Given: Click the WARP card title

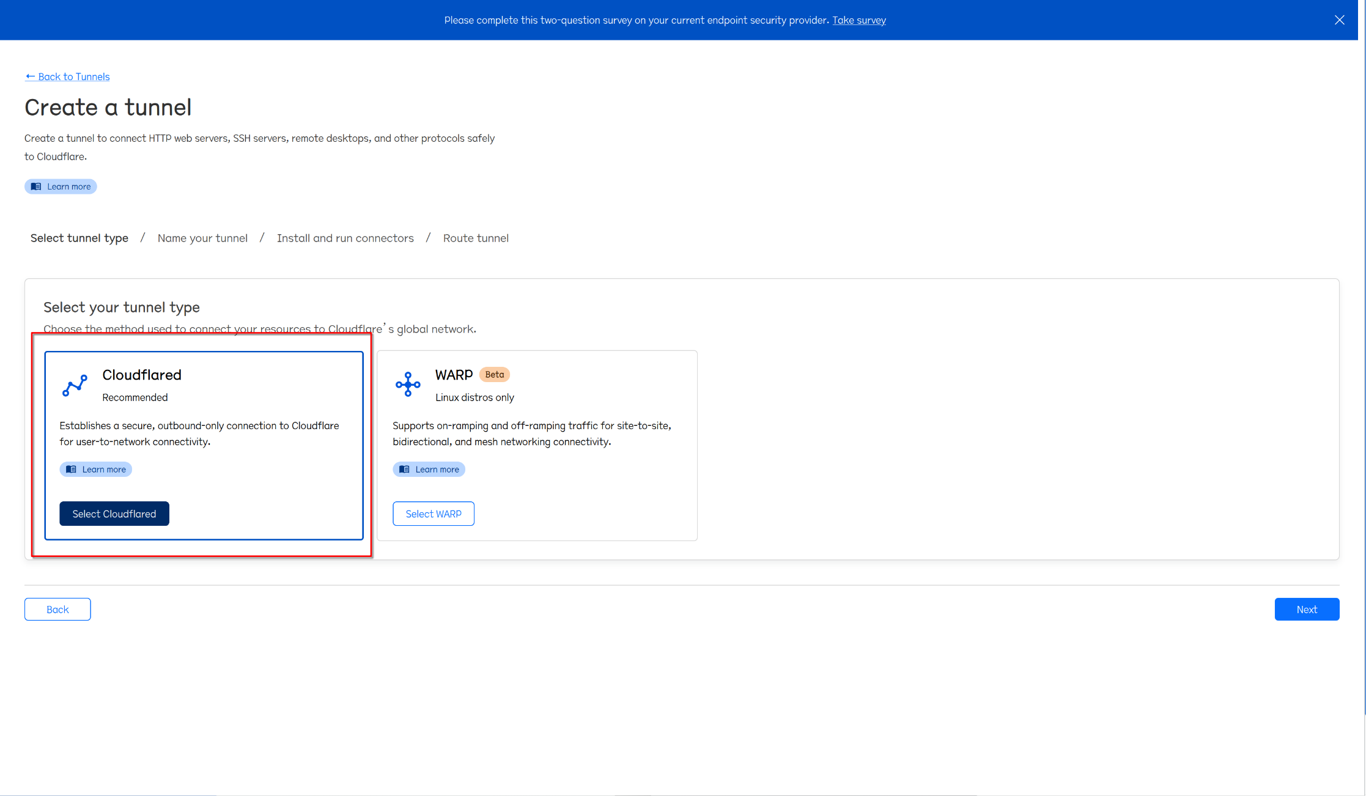Looking at the screenshot, I should click(454, 375).
